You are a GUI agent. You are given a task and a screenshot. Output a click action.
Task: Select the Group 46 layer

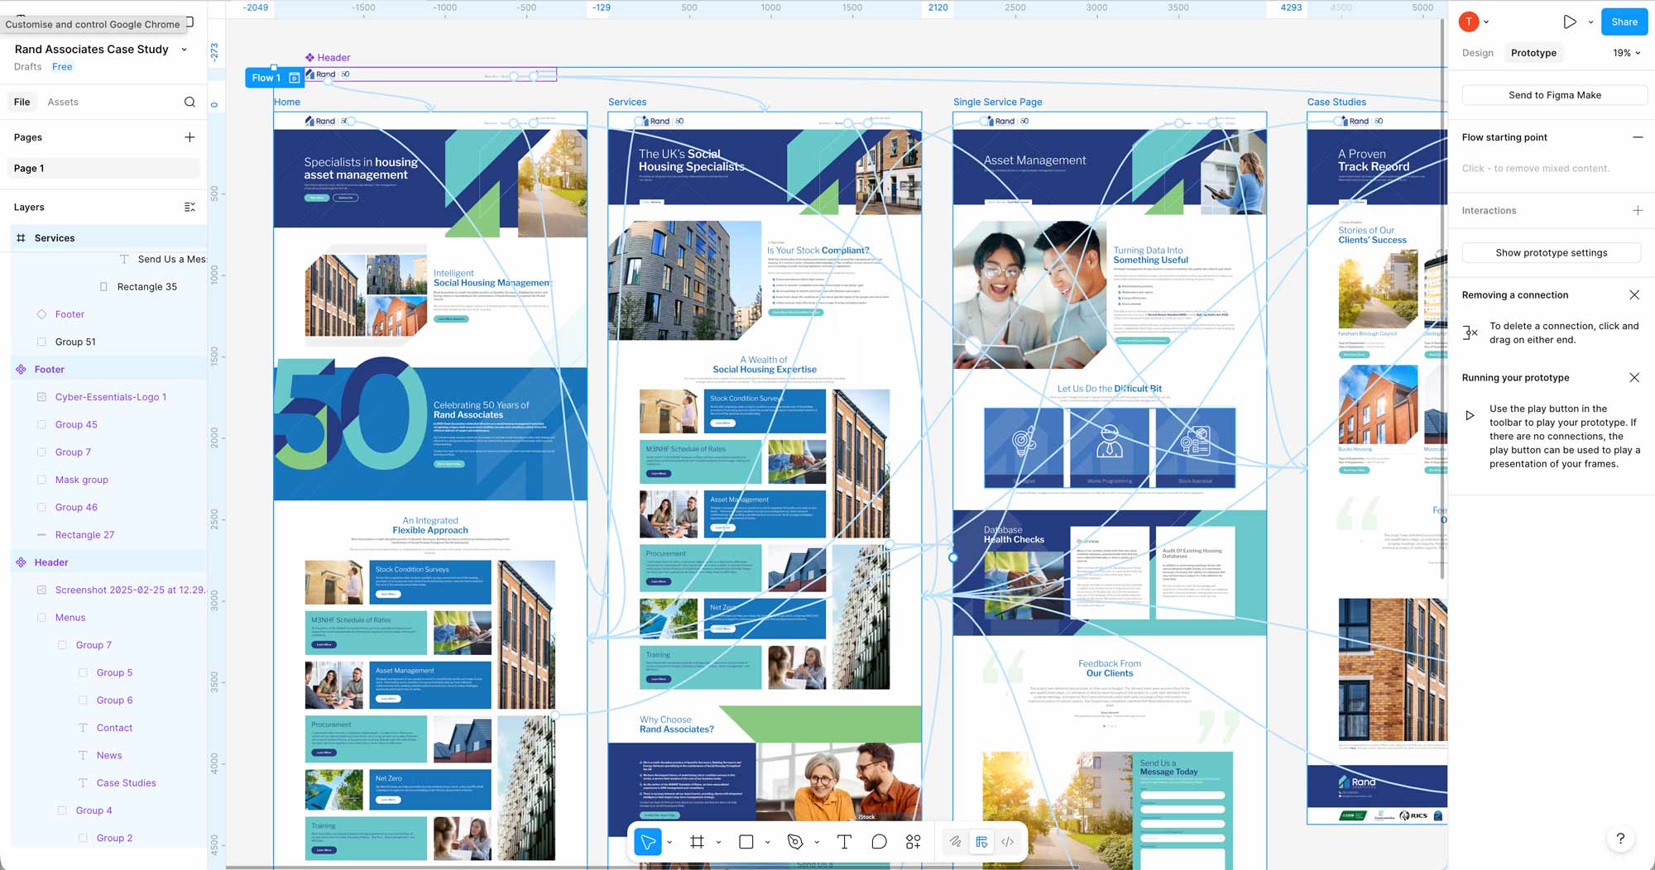click(x=76, y=507)
